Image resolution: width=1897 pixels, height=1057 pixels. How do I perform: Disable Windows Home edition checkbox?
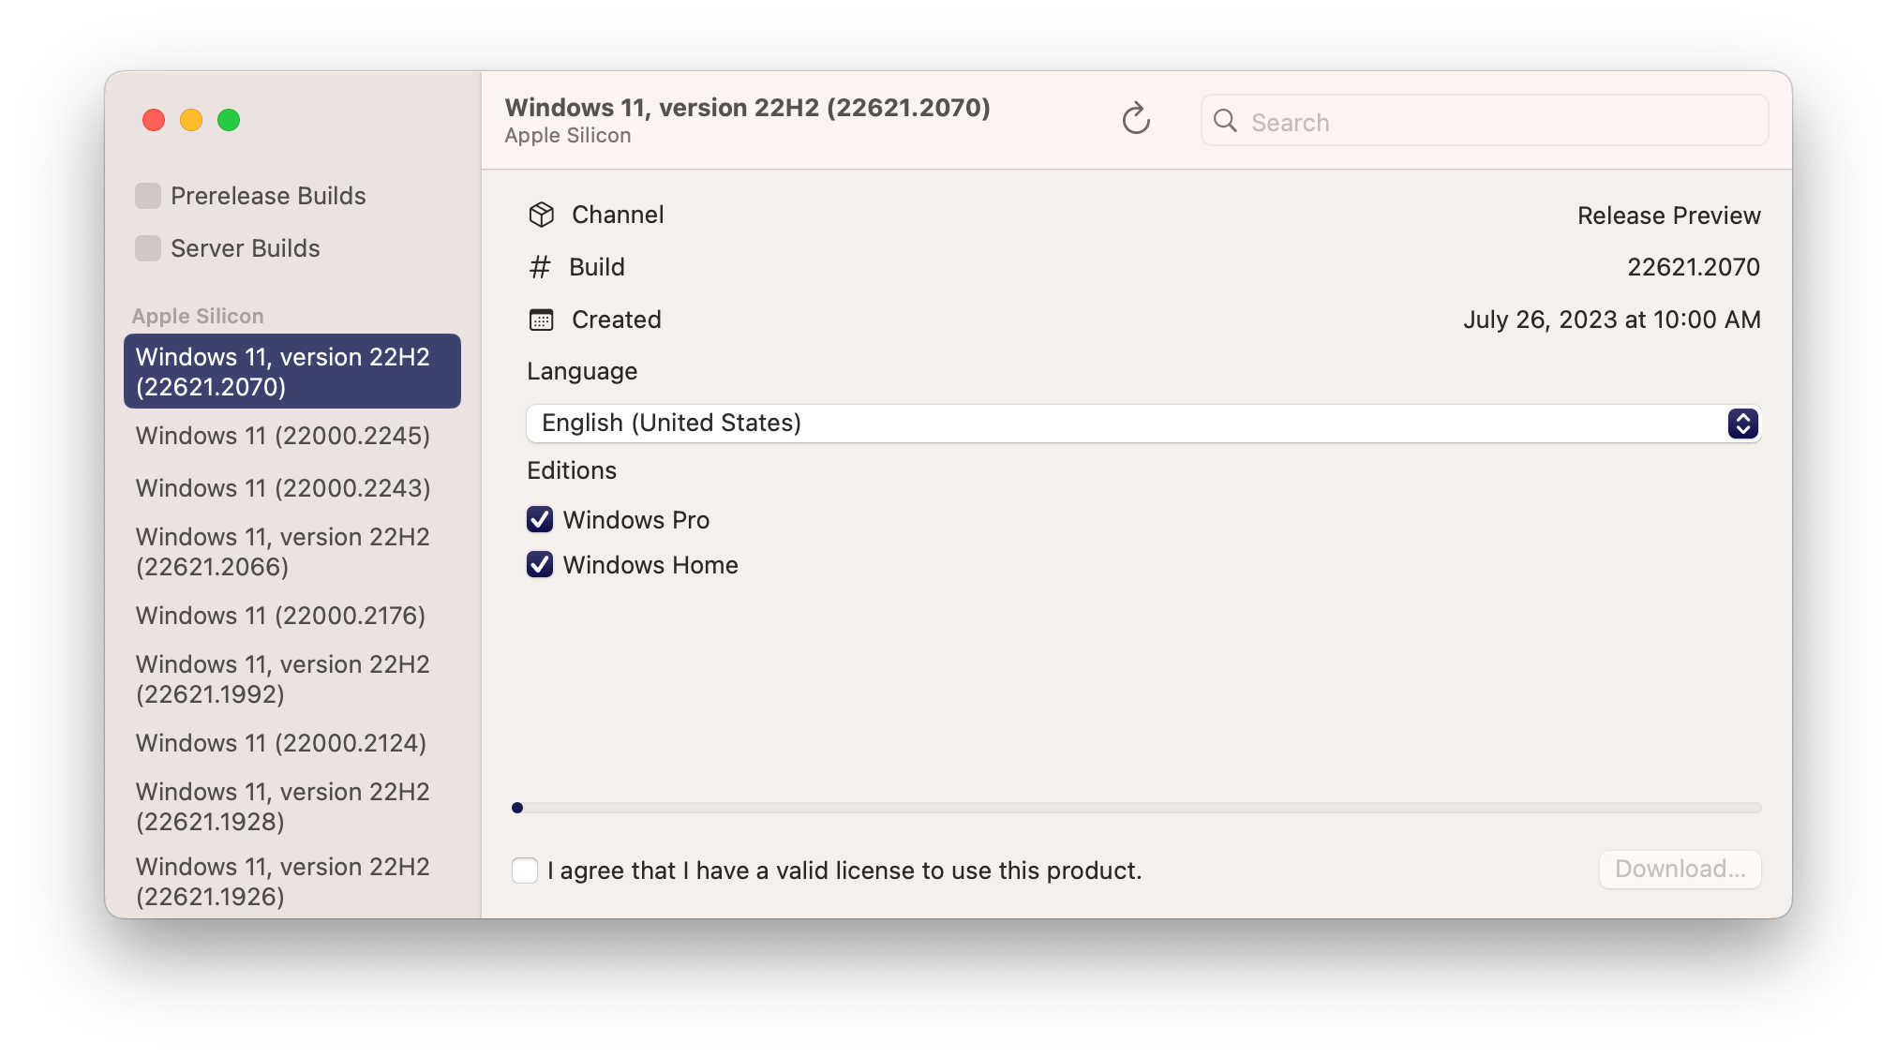[x=538, y=565]
